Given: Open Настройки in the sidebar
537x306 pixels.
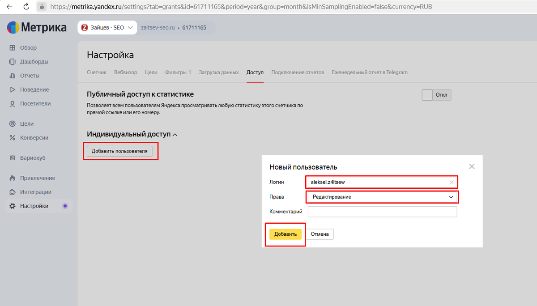Looking at the screenshot, I should tap(34, 206).
